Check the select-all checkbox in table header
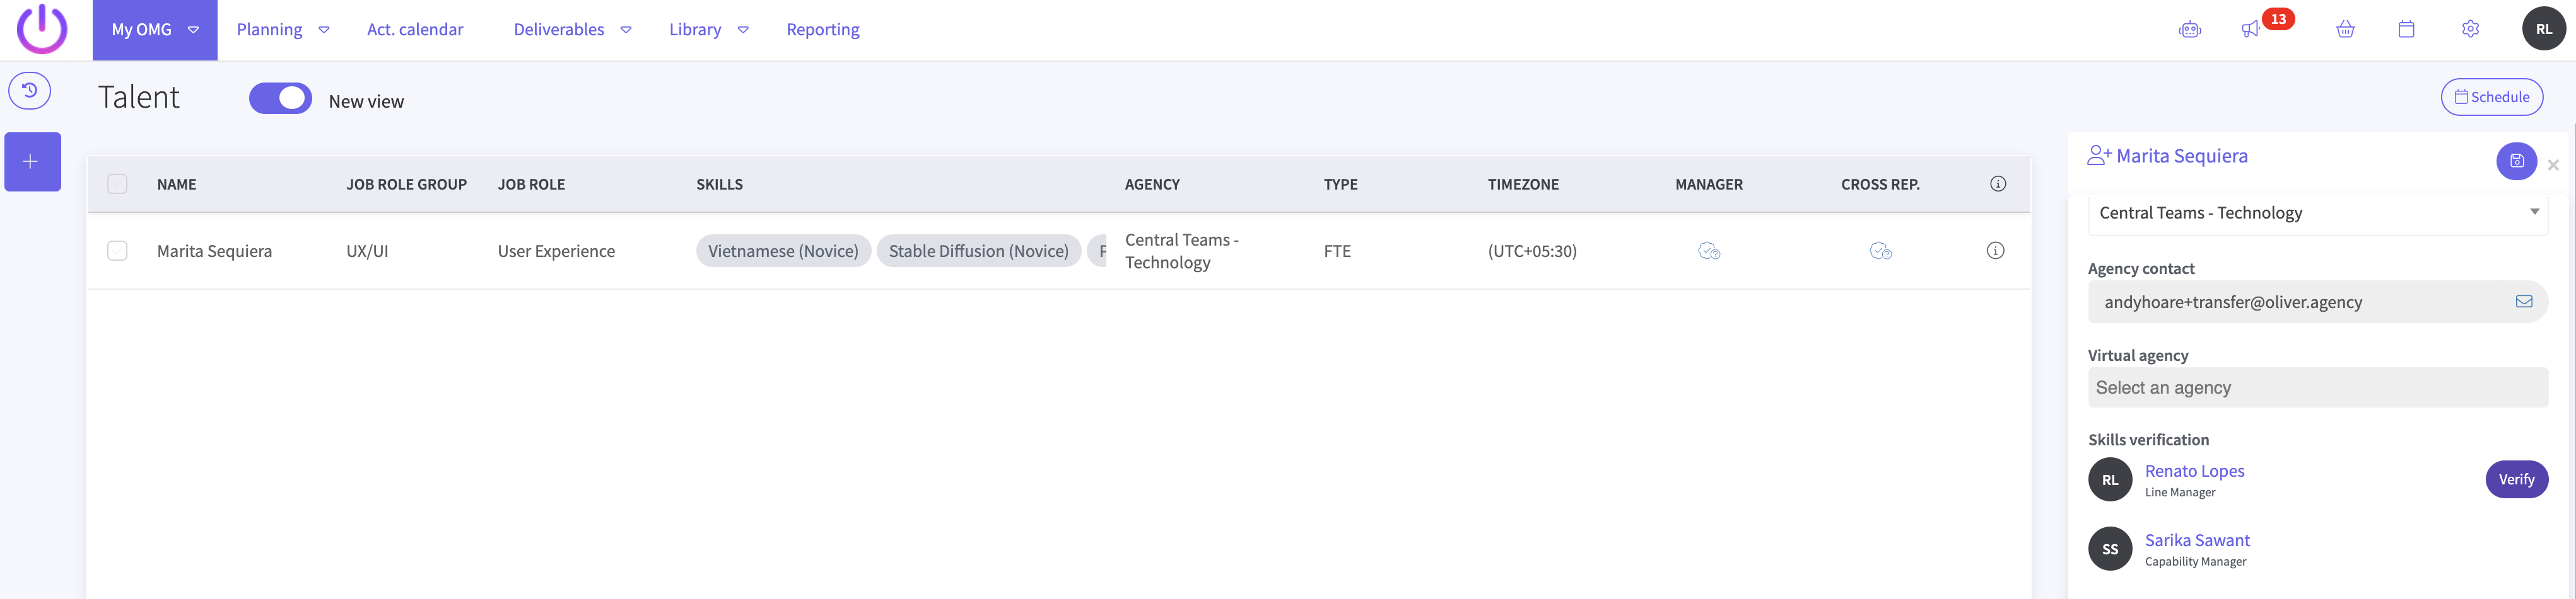This screenshot has height=599, width=2576. point(118,185)
